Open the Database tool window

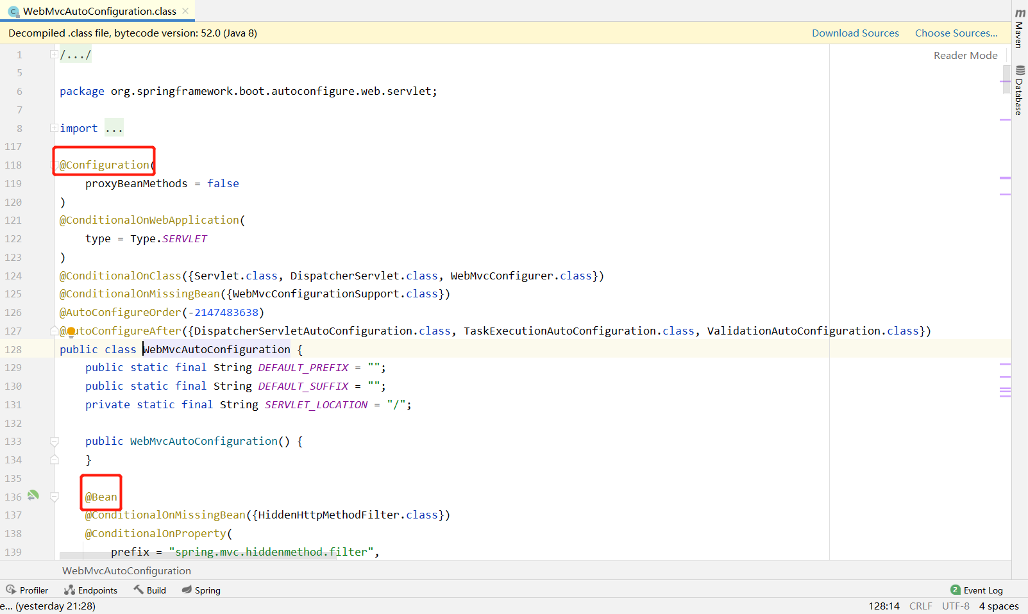pos(1020,90)
